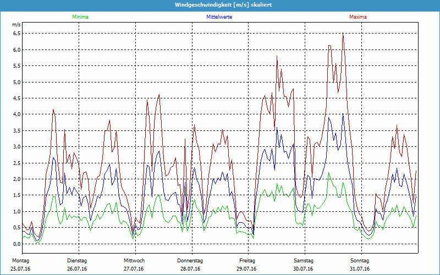The image size is (440, 275).
Task: Click the 'Dienstag' day label
Action: pyautogui.click(x=77, y=261)
